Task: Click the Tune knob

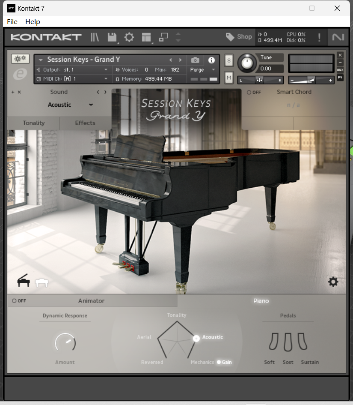Action: point(246,63)
